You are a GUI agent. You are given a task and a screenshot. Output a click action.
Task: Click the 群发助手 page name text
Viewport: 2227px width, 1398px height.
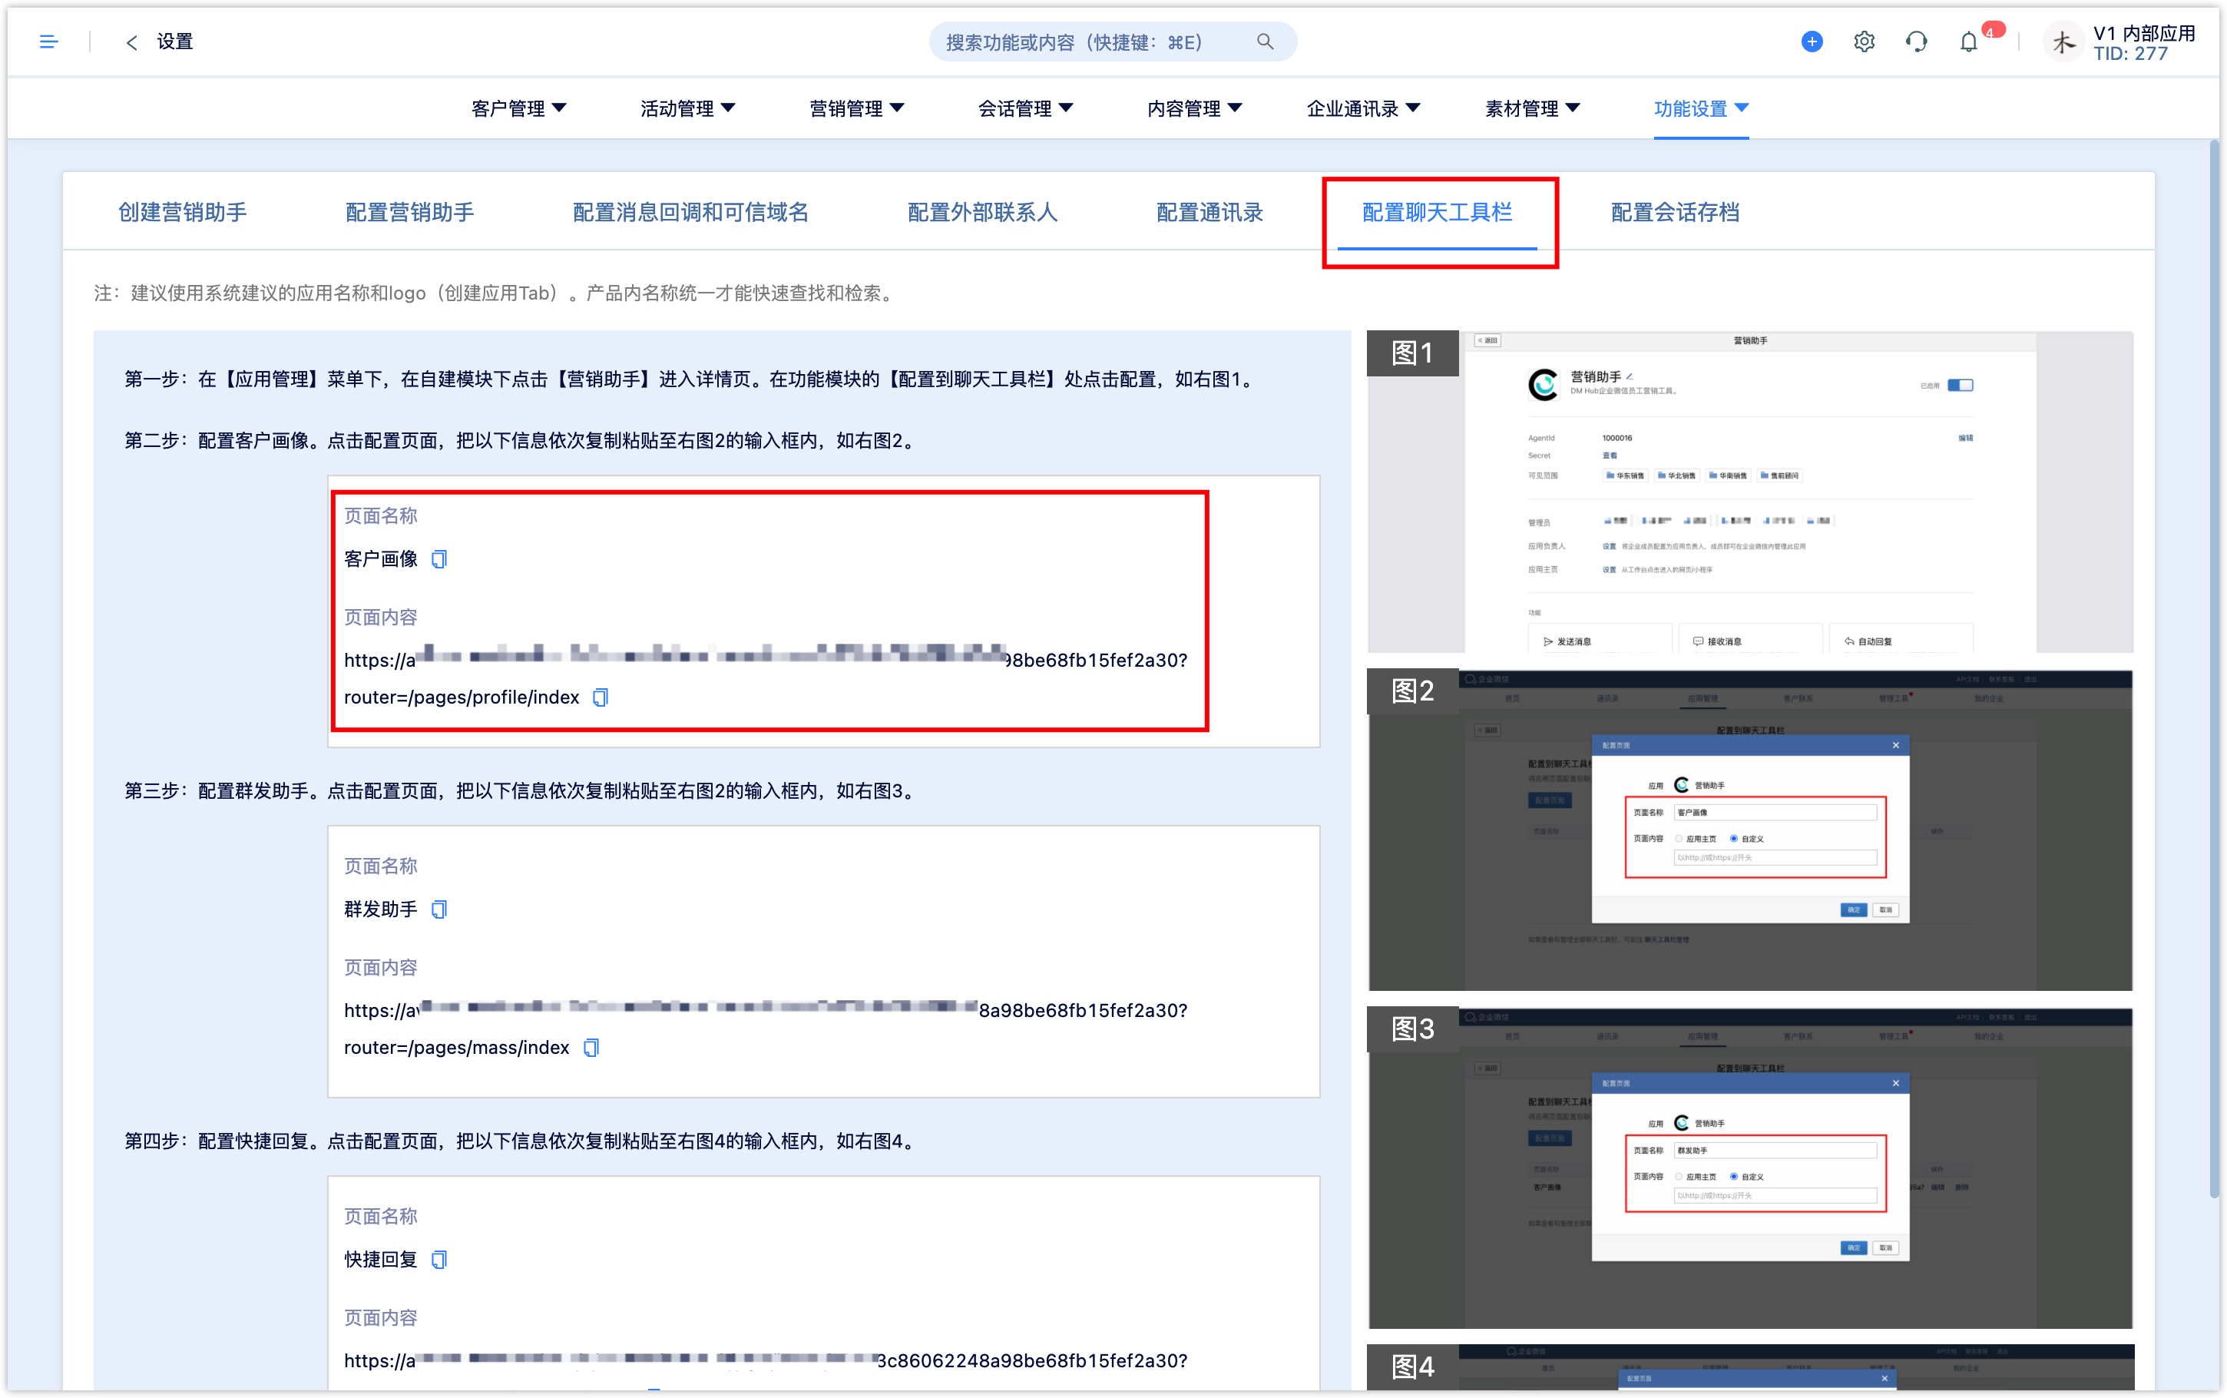click(x=381, y=909)
